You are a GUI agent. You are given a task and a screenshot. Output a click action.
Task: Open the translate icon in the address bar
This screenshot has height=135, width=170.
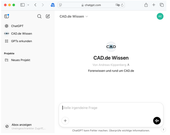pyautogui.click(x=117, y=5)
